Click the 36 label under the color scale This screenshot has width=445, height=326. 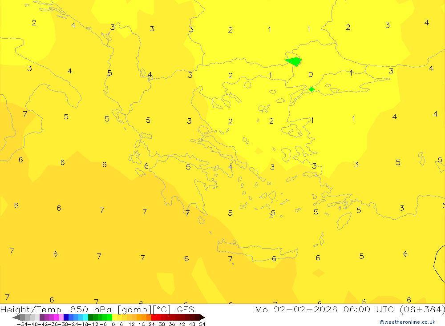(172, 324)
